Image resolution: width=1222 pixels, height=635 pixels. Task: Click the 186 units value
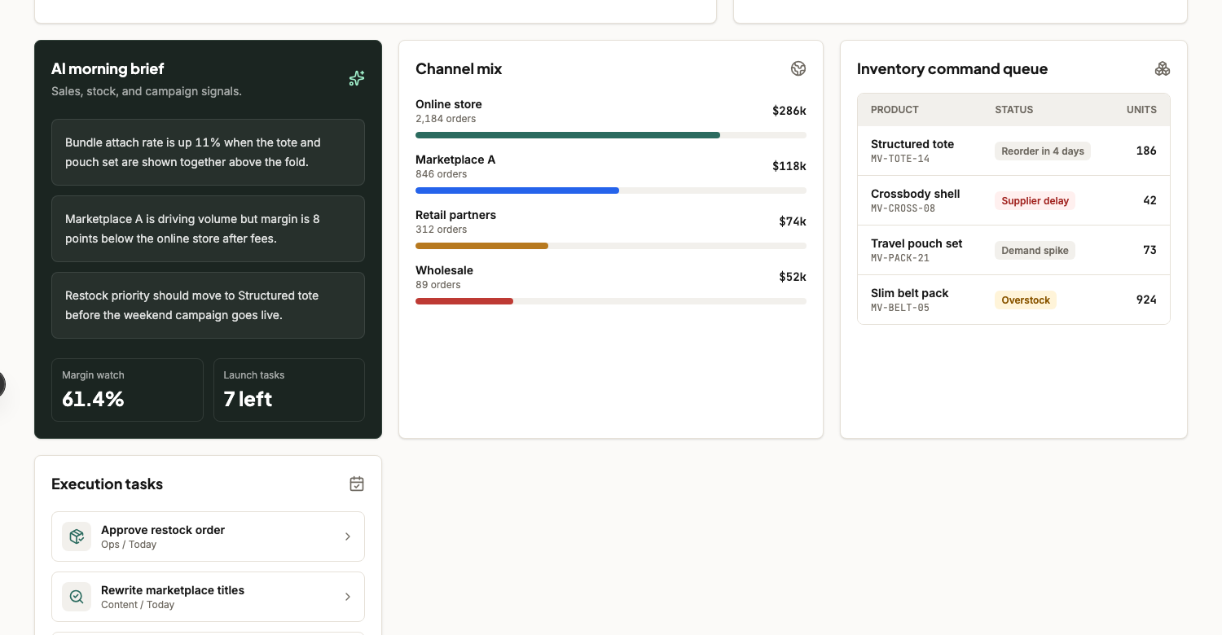1146,151
